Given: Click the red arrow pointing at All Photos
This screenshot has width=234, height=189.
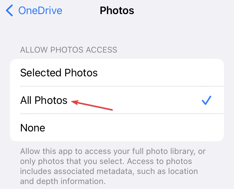Looking at the screenshot, I should tap(92, 105).
